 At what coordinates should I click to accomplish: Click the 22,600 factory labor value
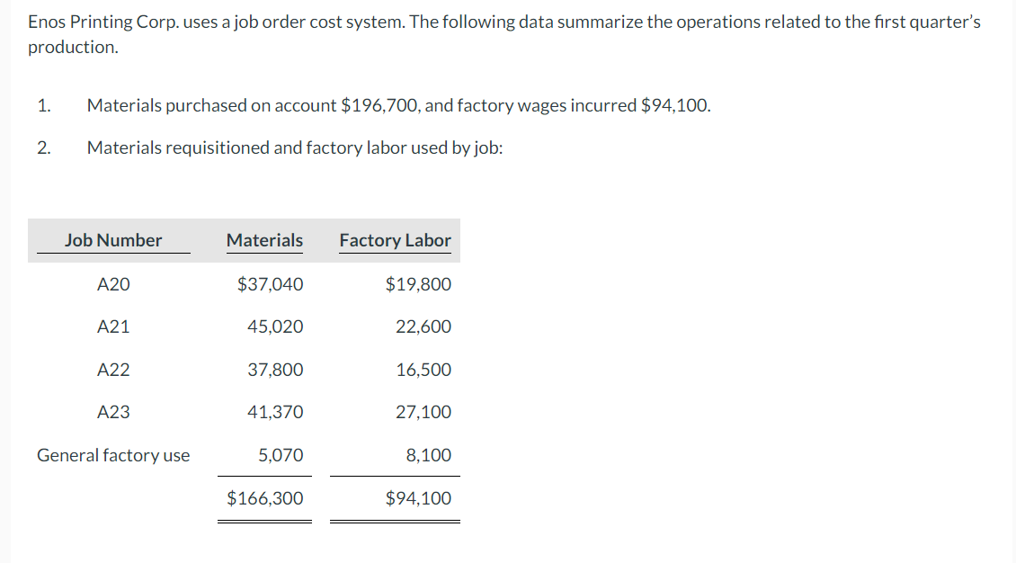coord(423,326)
